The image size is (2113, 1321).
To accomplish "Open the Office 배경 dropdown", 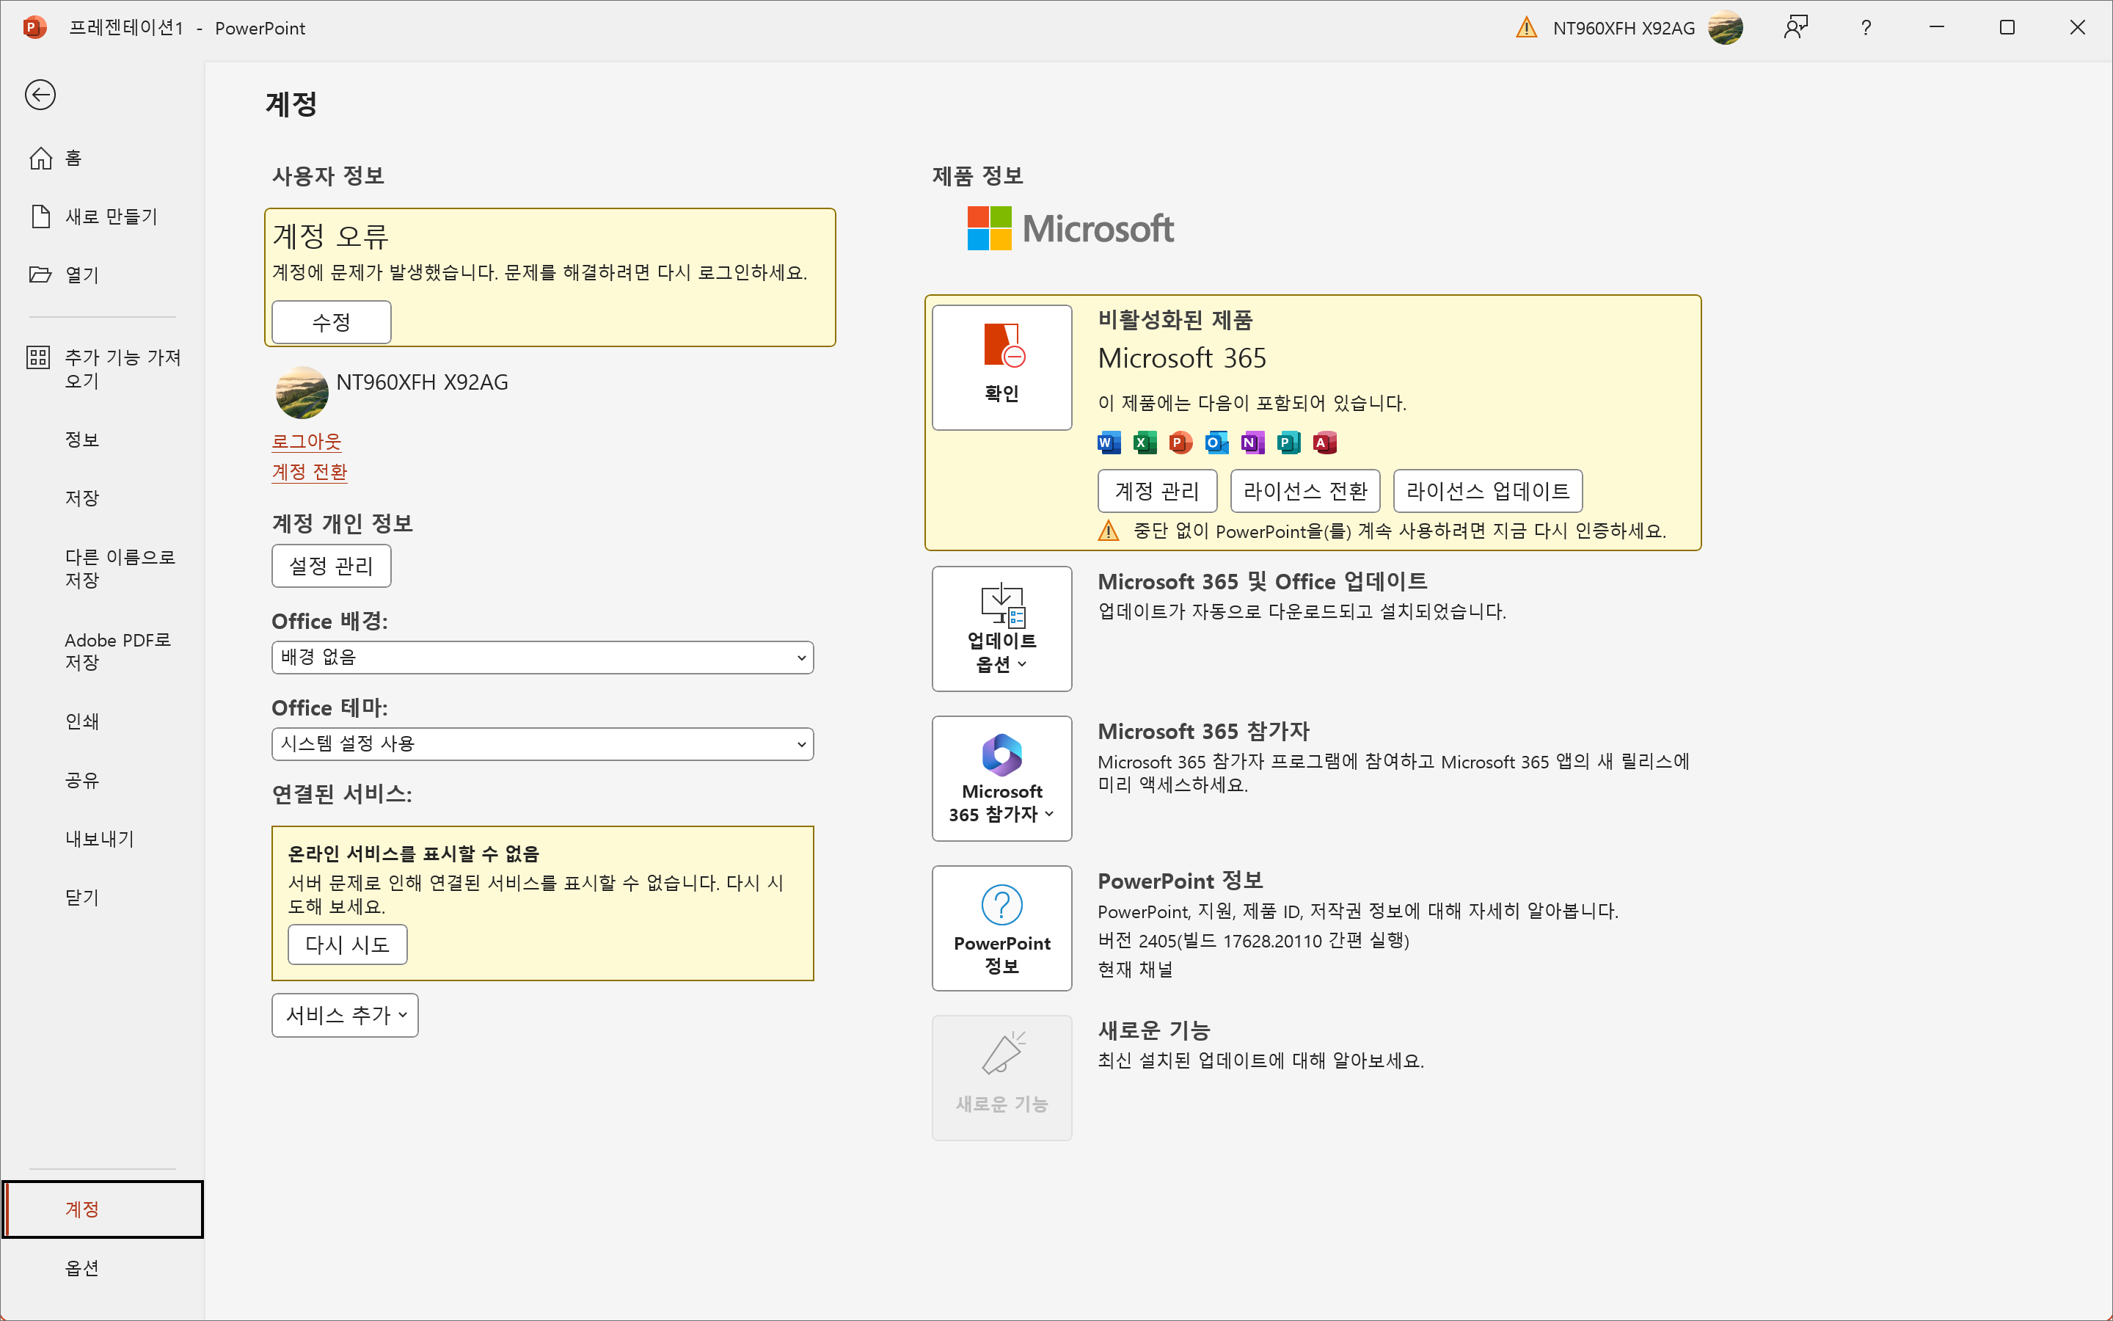I will 542,657.
